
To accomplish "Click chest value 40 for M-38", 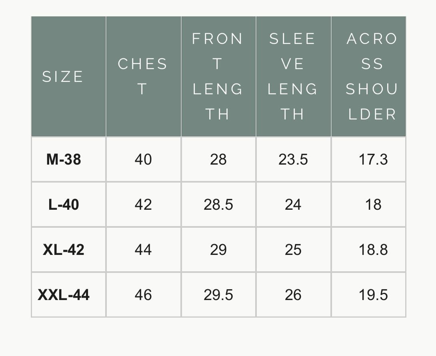I will tap(143, 159).
